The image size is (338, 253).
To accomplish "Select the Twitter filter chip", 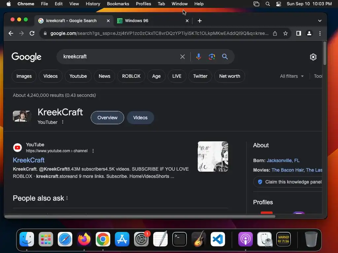I will click(200, 76).
